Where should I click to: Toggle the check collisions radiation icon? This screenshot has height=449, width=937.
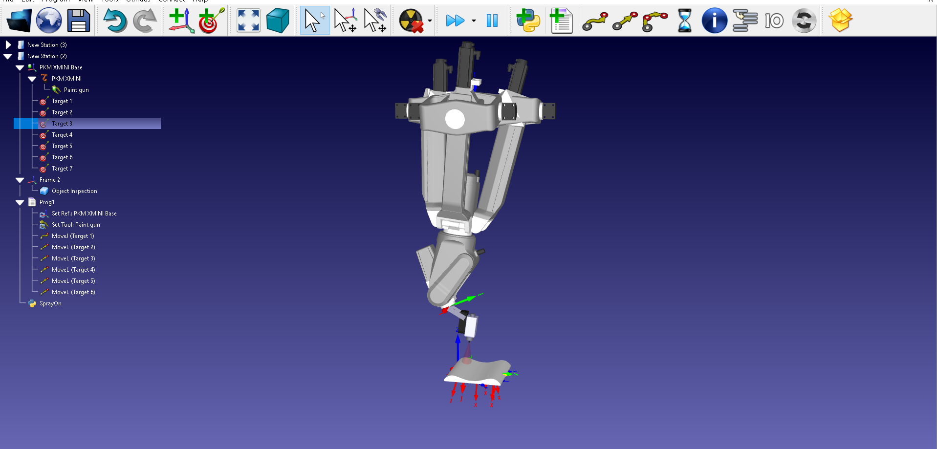[411, 21]
